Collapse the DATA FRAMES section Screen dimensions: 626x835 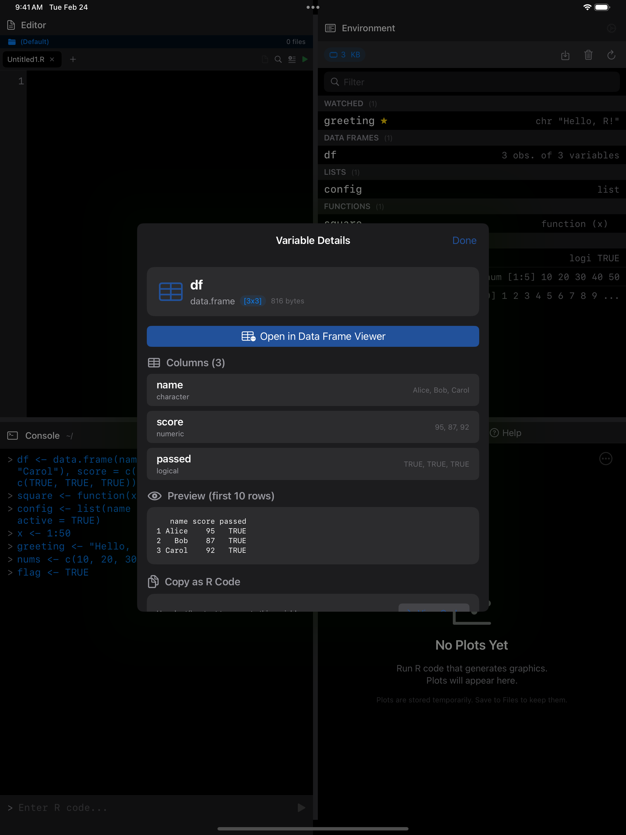352,138
